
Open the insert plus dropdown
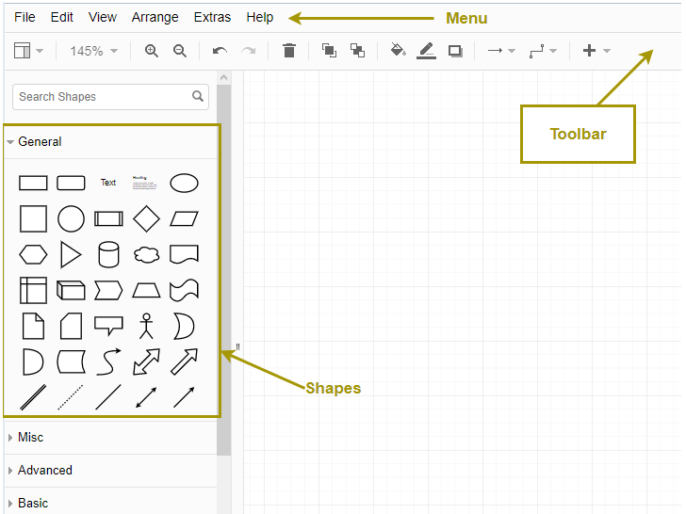pos(596,51)
